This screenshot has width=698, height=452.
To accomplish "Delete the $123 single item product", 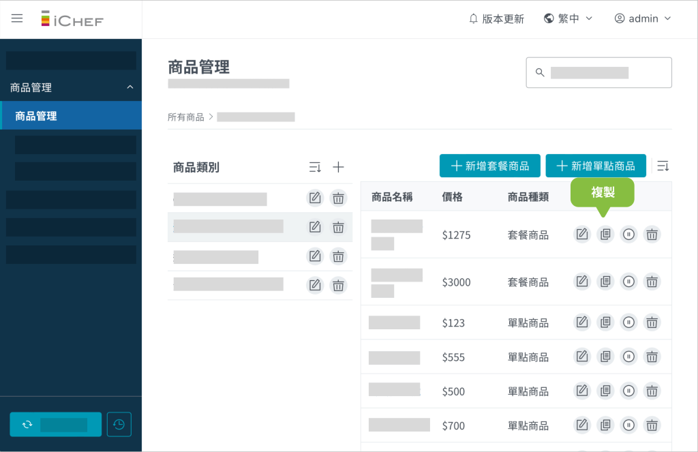I will tap(652, 322).
